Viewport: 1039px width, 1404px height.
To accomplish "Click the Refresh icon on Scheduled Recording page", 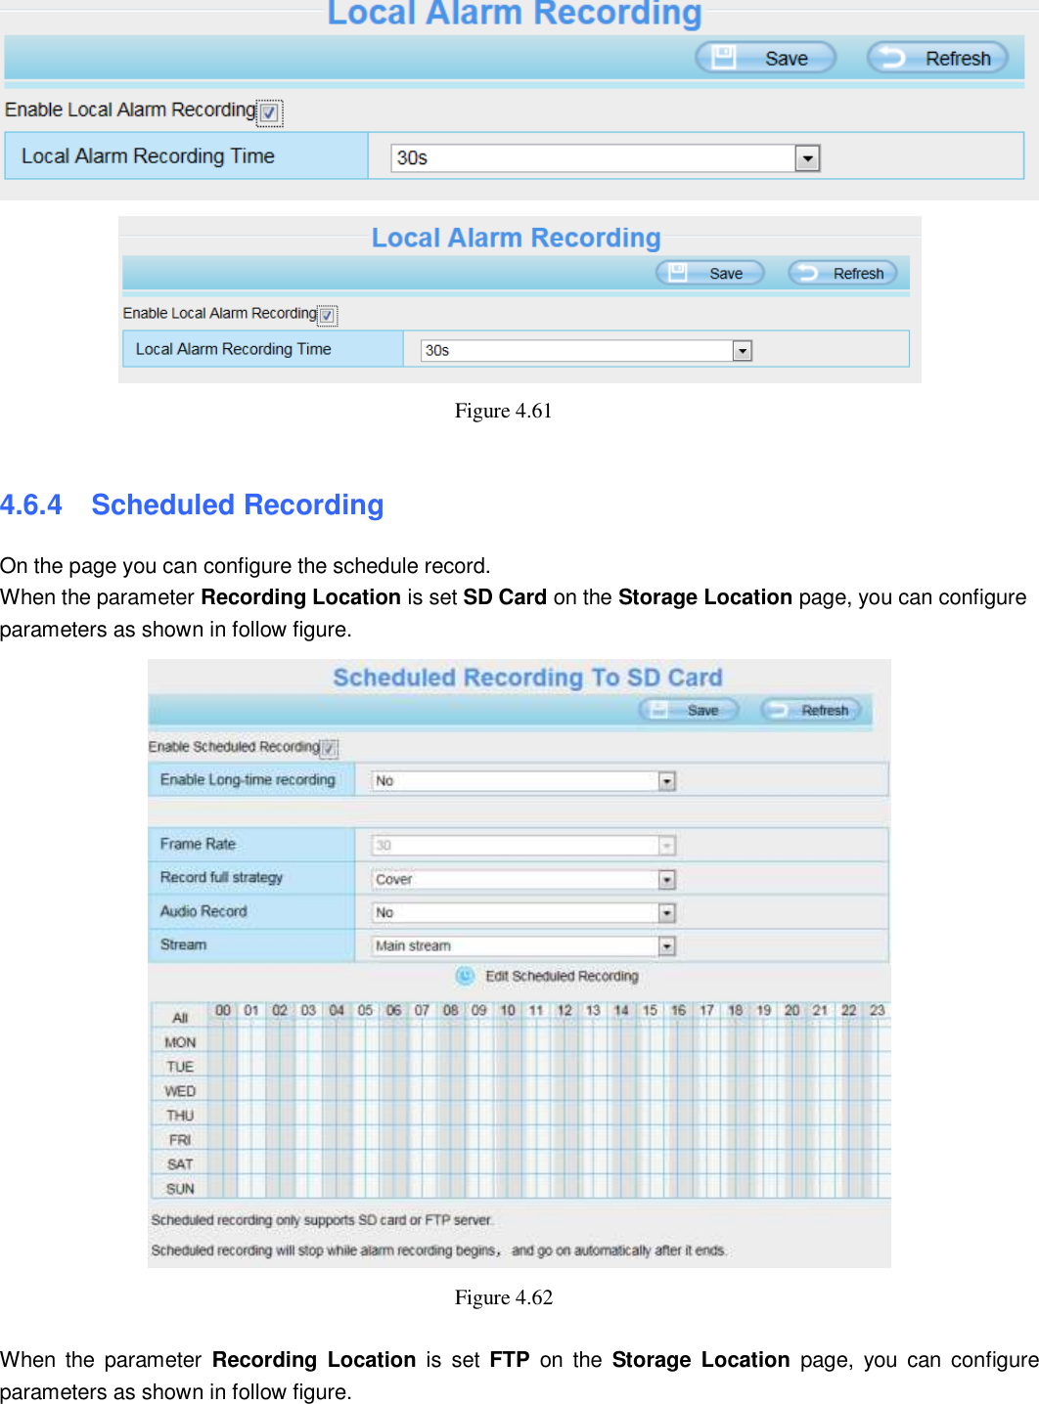I will (x=782, y=710).
